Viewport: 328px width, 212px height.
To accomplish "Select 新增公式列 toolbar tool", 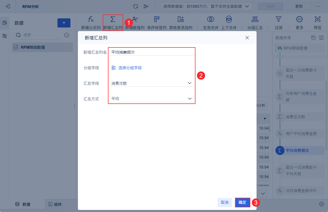I will (x=91, y=23).
